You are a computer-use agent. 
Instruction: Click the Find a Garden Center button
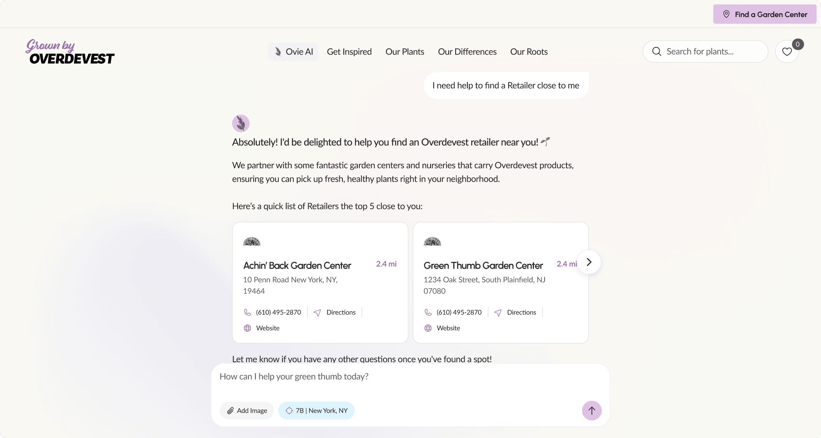click(764, 14)
